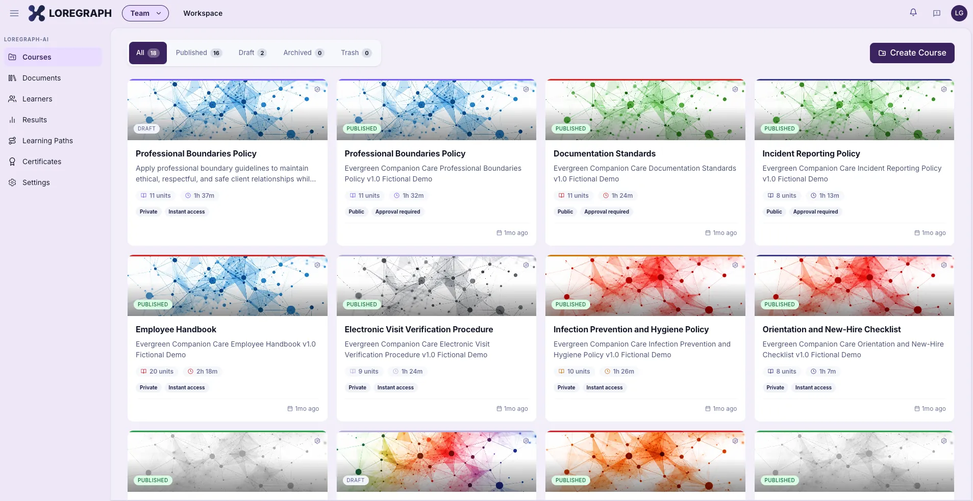
Task: Click the Learners sidebar icon
Action: (x=12, y=99)
